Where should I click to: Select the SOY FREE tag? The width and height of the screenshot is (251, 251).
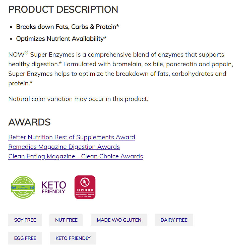25,220
